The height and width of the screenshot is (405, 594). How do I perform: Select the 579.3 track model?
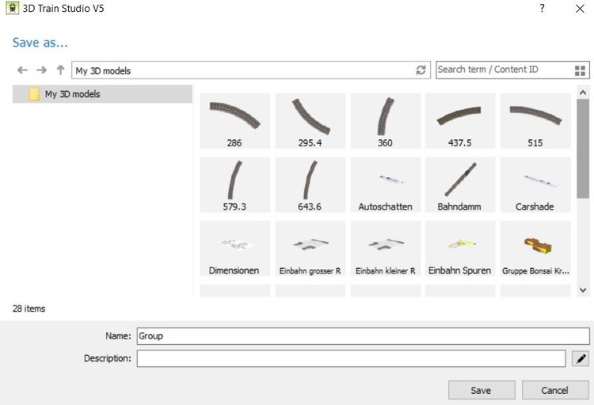pyautogui.click(x=234, y=185)
